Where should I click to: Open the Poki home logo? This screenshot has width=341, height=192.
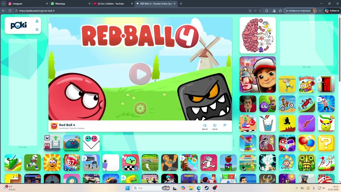[19, 25]
